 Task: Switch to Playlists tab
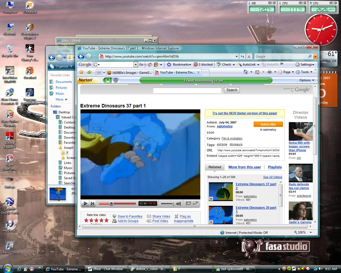coord(275,167)
